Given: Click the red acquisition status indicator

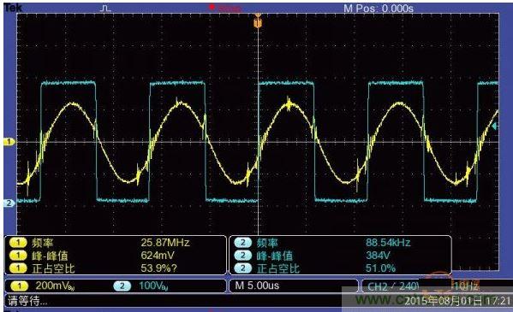Looking at the screenshot, I should [212, 7].
